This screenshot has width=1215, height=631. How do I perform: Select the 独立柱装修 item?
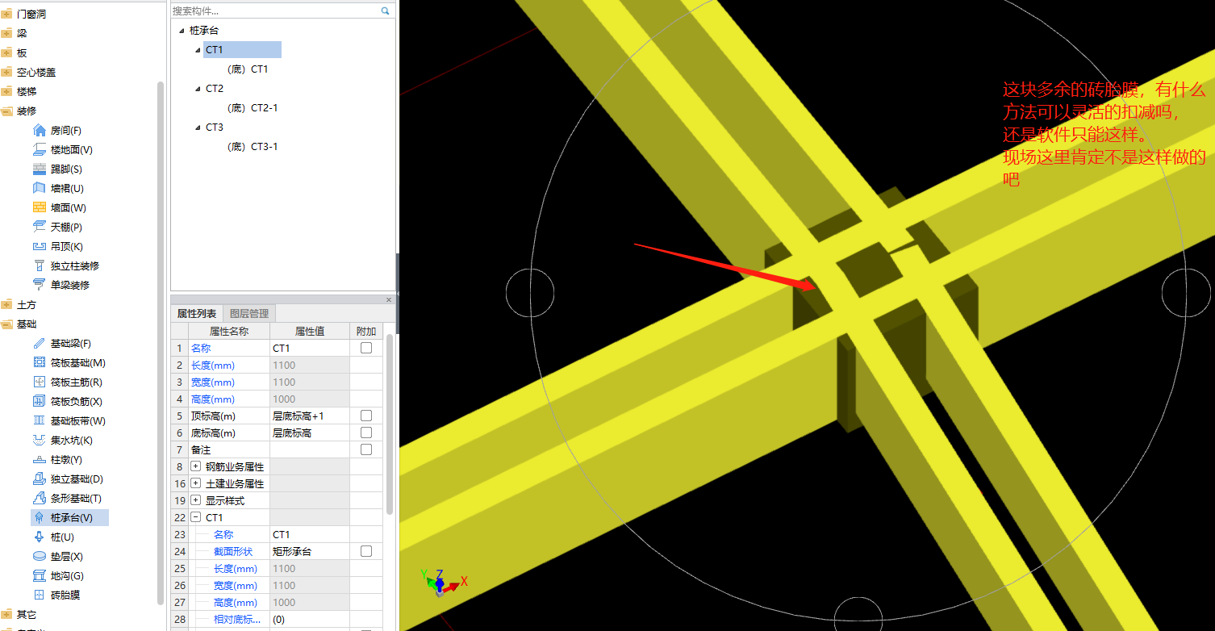tap(65, 266)
